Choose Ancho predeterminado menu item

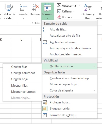pos(69,54)
